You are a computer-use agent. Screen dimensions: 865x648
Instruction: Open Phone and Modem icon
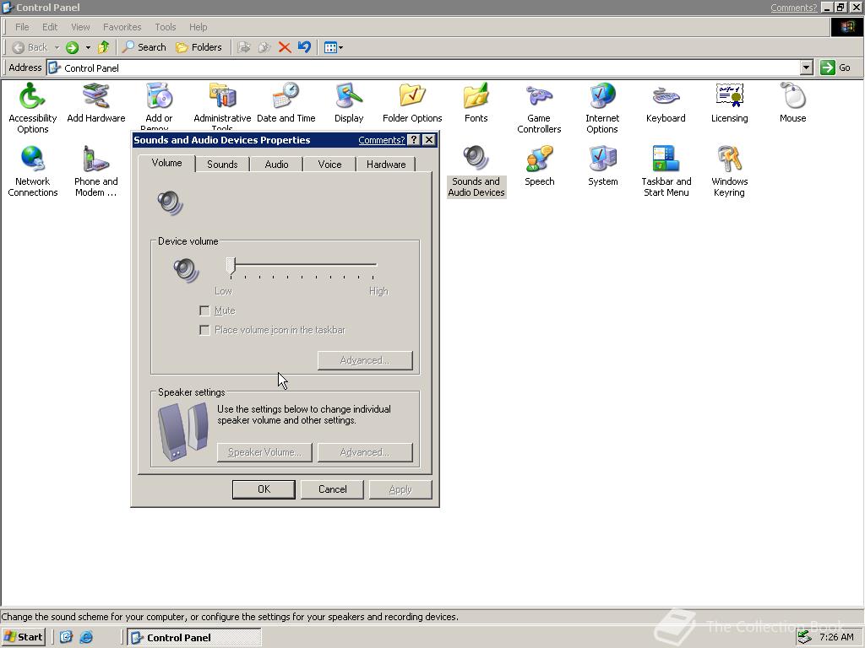pyautogui.click(x=96, y=170)
